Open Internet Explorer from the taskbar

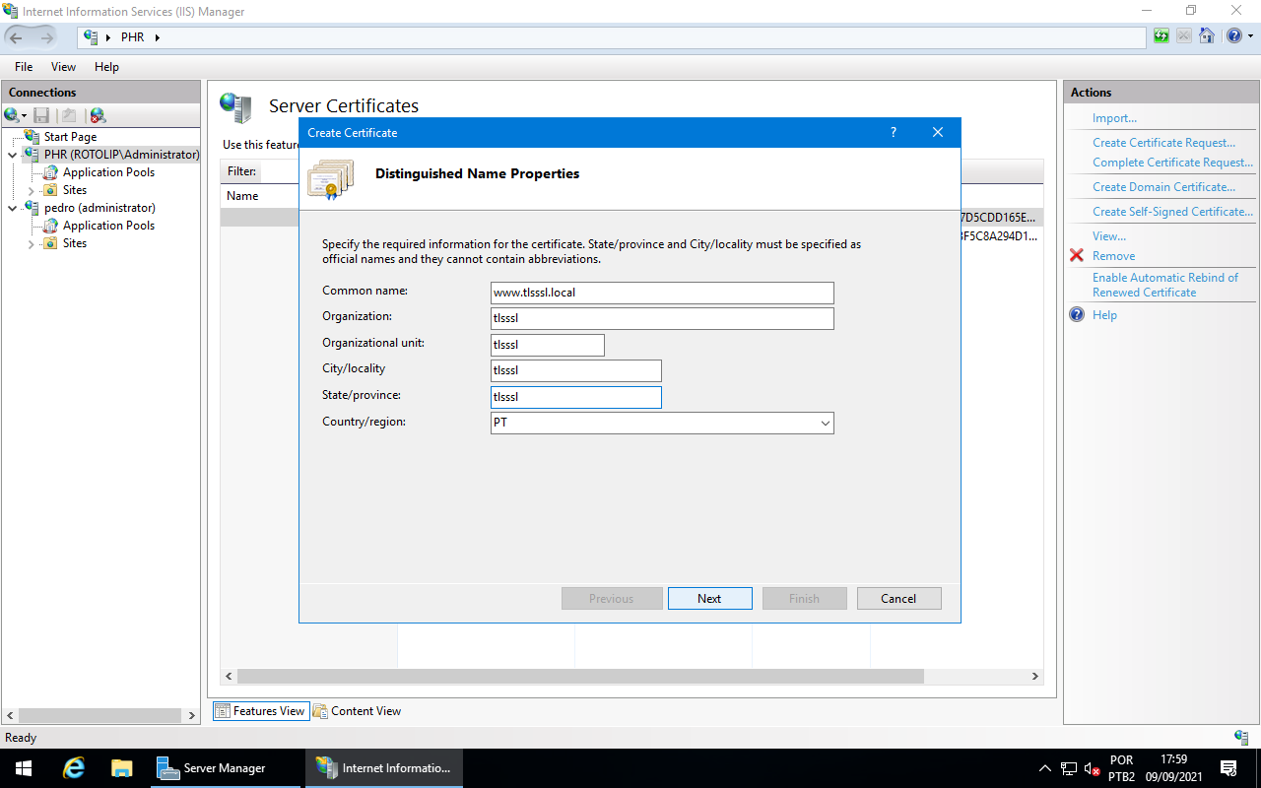pyautogui.click(x=73, y=768)
